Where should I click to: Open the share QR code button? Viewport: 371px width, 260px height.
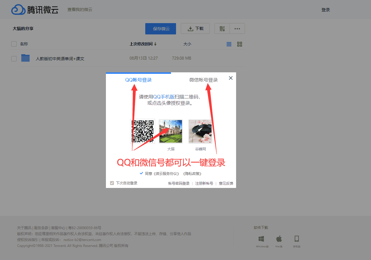tap(222, 28)
